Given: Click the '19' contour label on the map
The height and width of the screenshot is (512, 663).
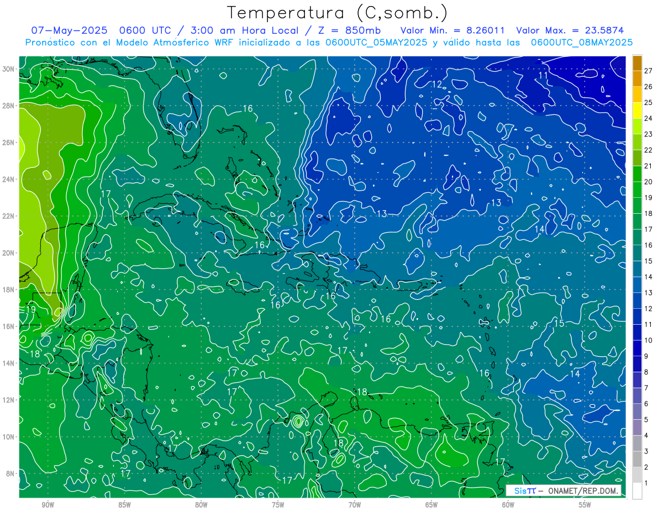Looking at the screenshot, I should coord(31,309).
